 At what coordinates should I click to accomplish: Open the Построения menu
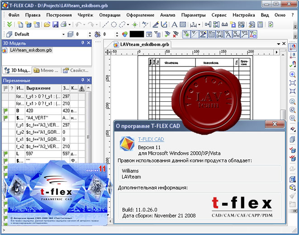pyautogui.click(x=59, y=15)
